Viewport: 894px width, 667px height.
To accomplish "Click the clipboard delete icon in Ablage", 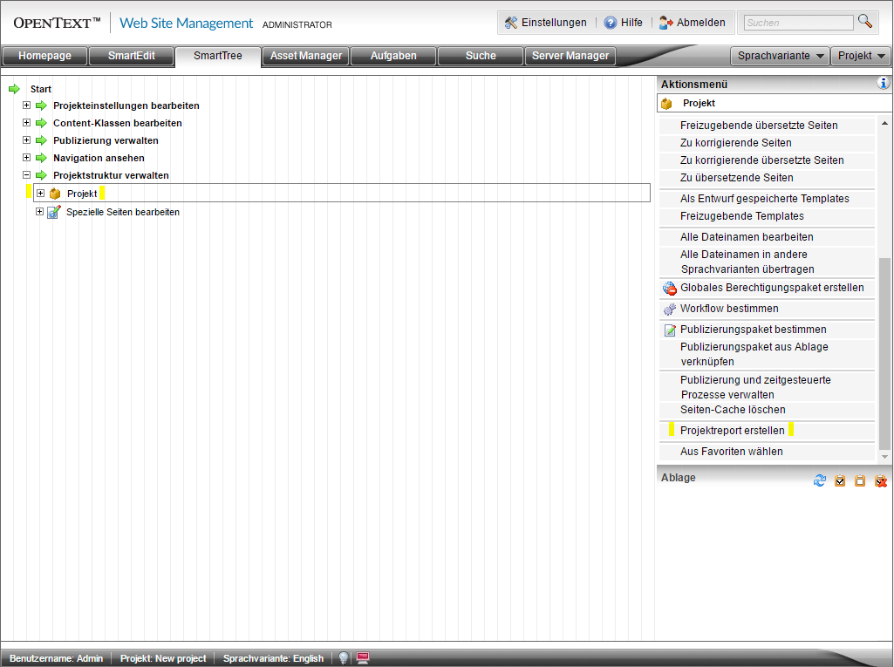I will pyautogui.click(x=881, y=480).
